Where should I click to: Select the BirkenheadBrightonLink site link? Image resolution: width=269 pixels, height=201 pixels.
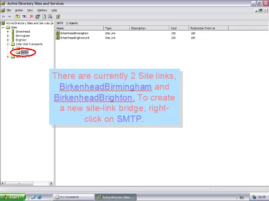tap(75, 38)
